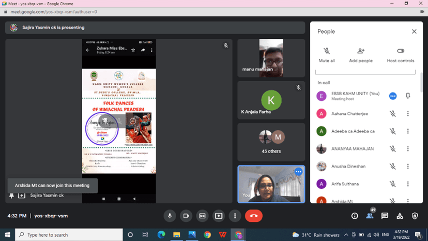Open more actions for Aahana Chatterjee
This screenshot has width=428, height=241.
tap(408, 114)
